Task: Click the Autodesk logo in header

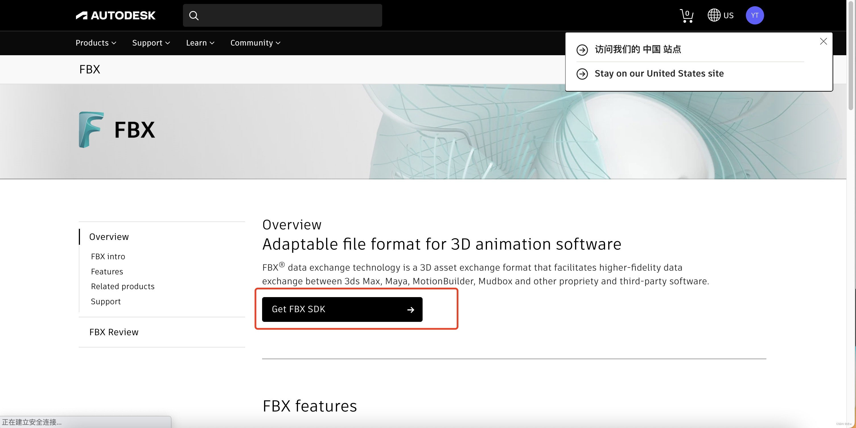Action: pyautogui.click(x=115, y=15)
